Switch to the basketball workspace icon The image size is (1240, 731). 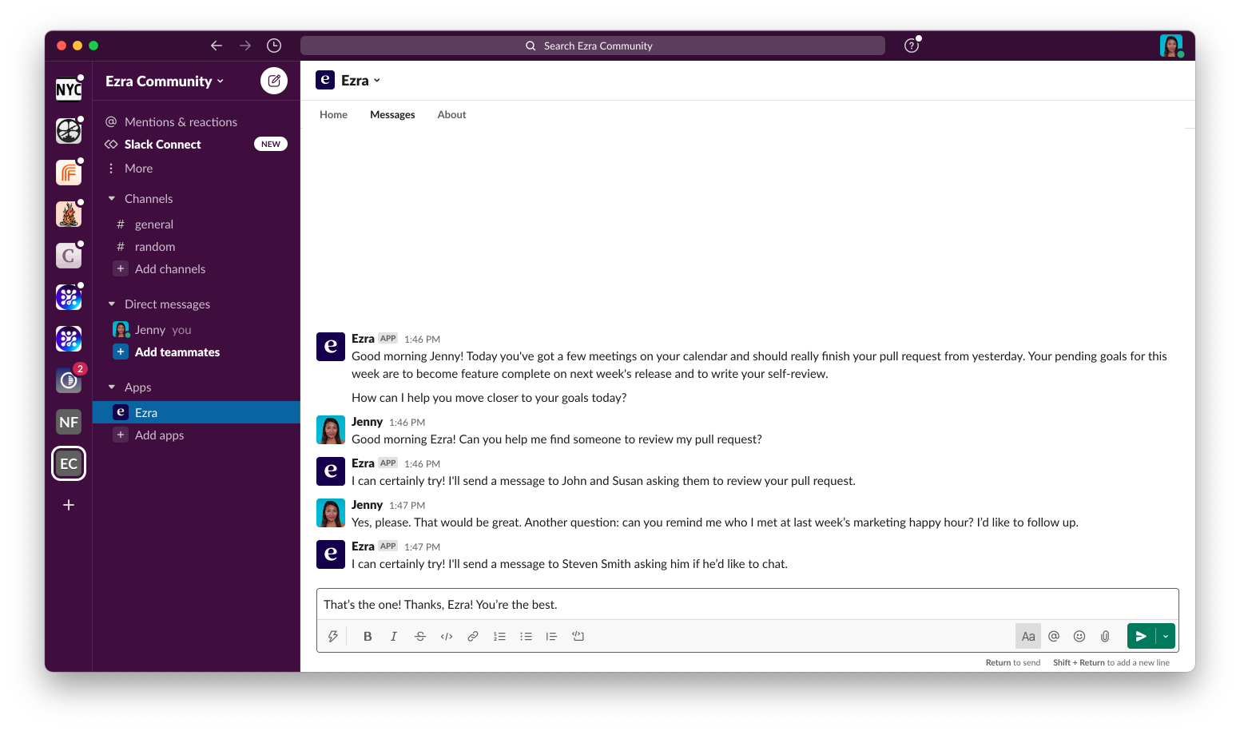click(69, 131)
